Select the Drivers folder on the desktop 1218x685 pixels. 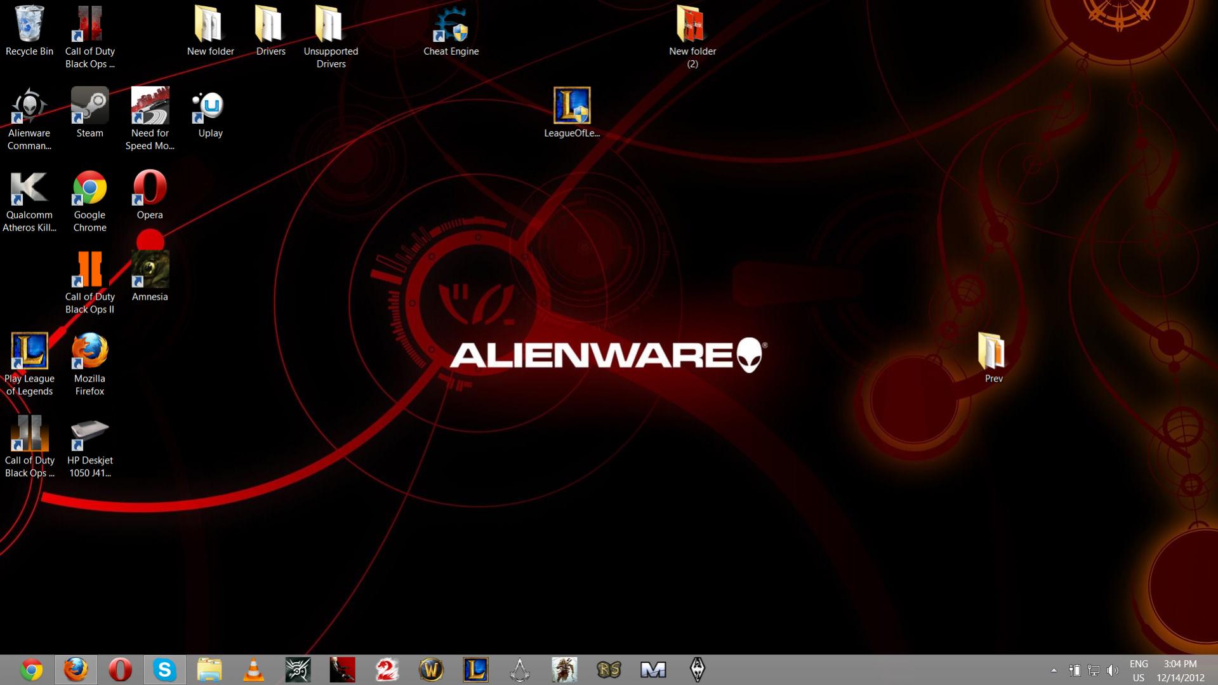(270, 31)
